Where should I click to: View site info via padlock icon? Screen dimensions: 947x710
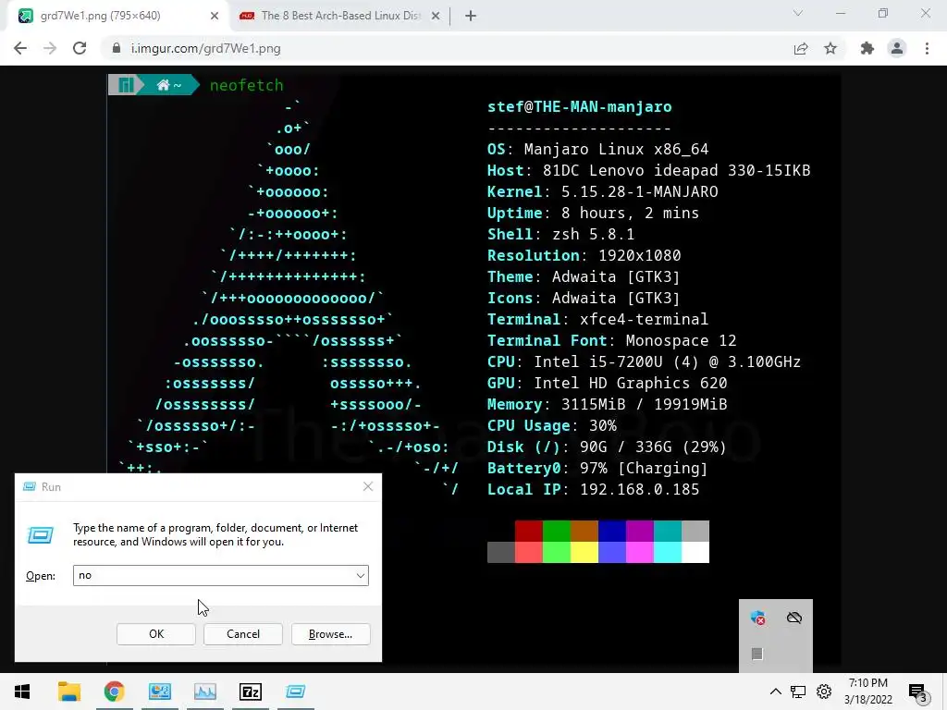[x=117, y=48]
